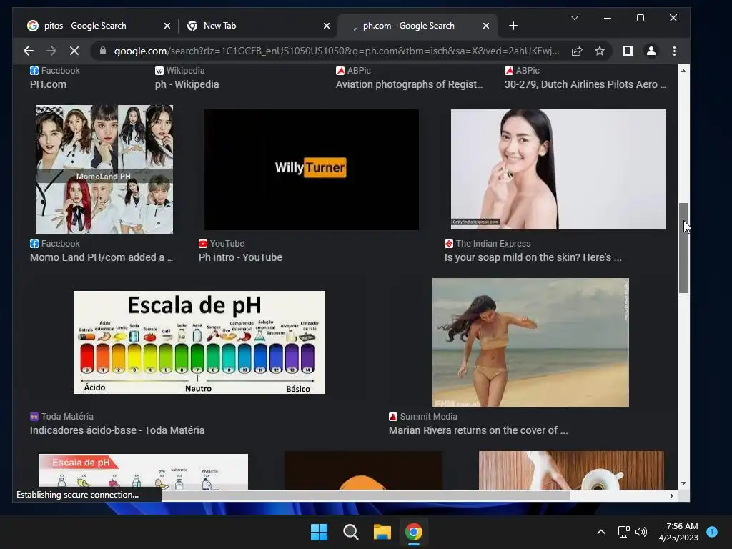Image resolution: width=732 pixels, height=549 pixels.
Task: Open Chrome's three-dot menu
Action: (674, 51)
